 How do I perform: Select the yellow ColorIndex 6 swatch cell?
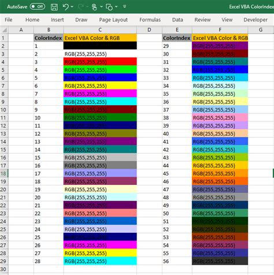100,86
